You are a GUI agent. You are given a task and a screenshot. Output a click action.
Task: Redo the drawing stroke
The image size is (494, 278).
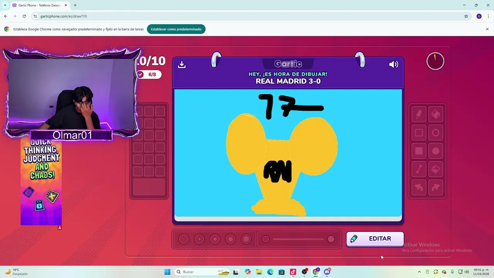click(436, 187)
